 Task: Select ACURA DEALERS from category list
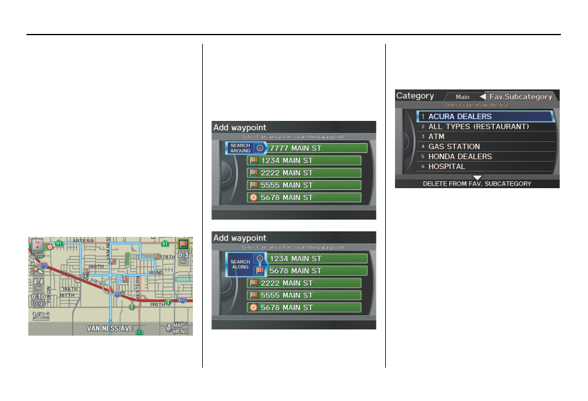[485, 117]
